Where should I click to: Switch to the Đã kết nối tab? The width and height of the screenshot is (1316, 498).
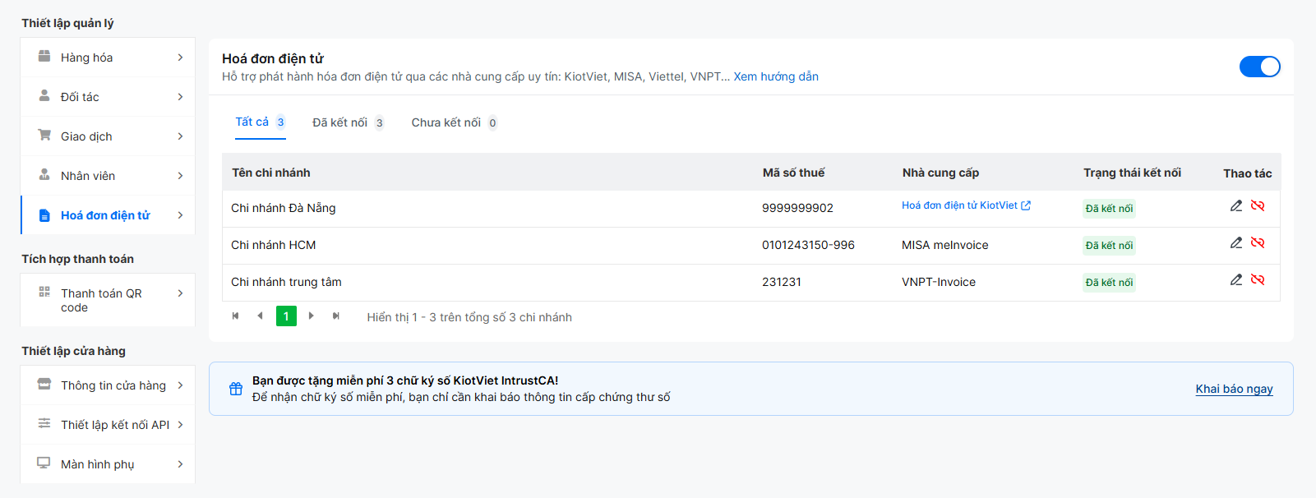(x=349, y=122)
